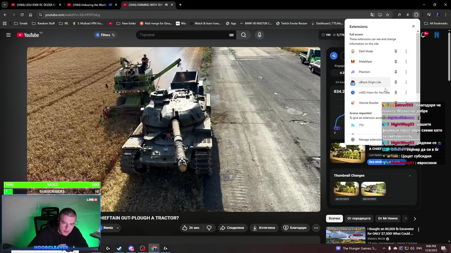Pin the Phantom extension
451x253 pixels.
pyautogui.click(x=396, y=72)
